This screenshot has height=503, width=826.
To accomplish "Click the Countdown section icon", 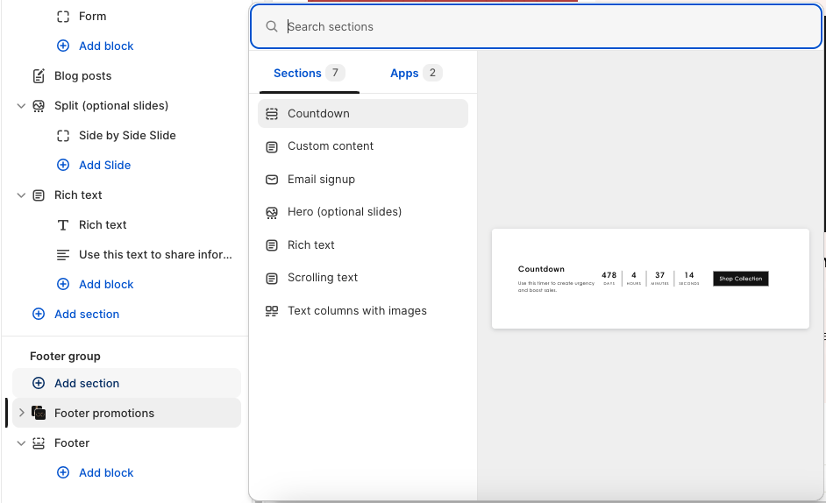I will click(x=272, y=114).
